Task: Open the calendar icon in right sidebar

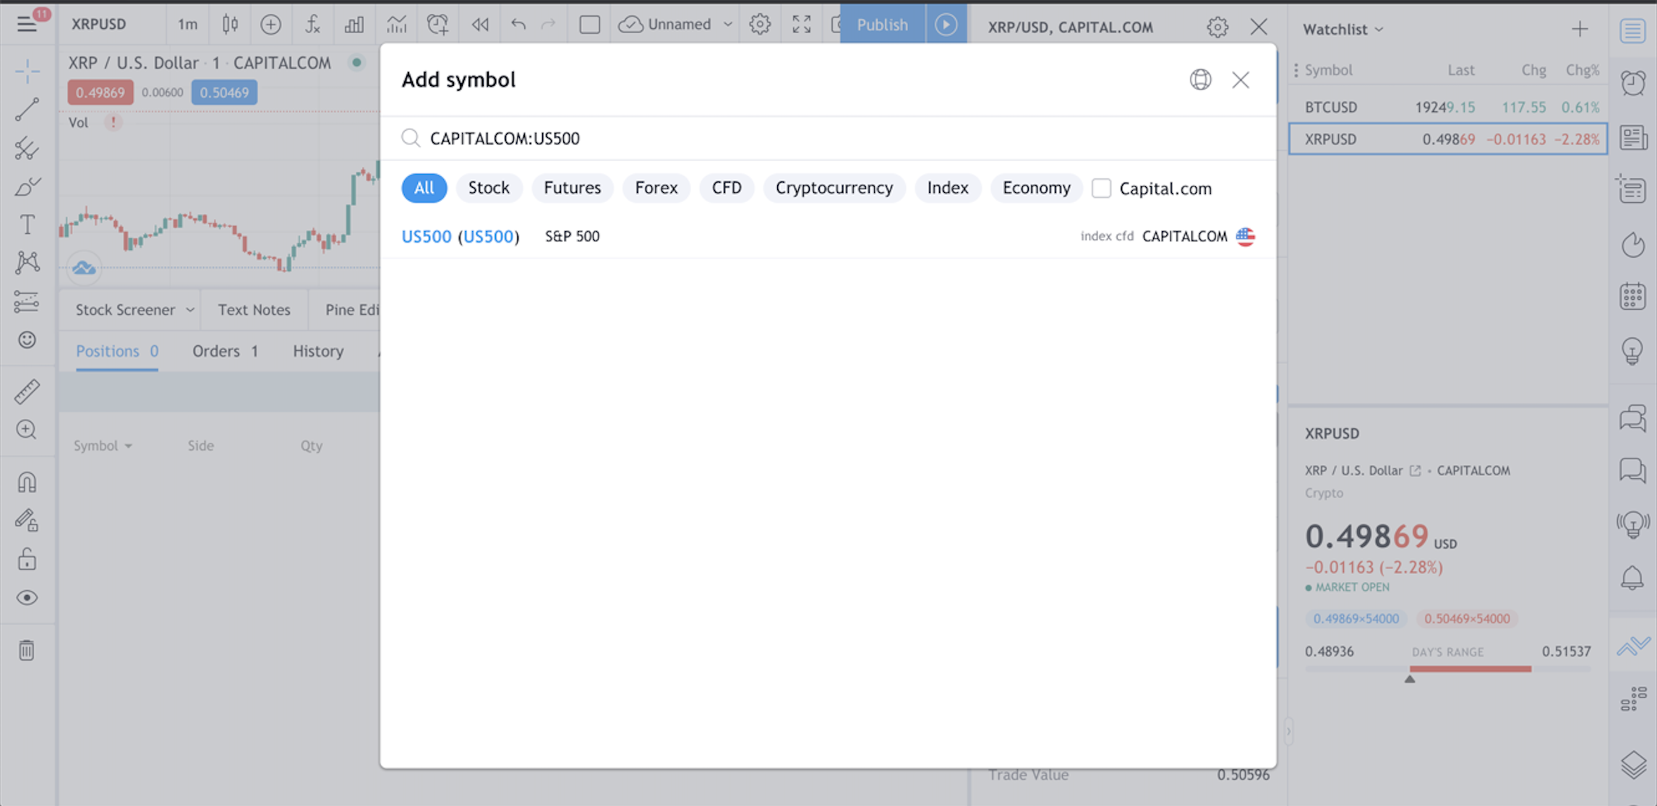Action: tap(1632, 296)
